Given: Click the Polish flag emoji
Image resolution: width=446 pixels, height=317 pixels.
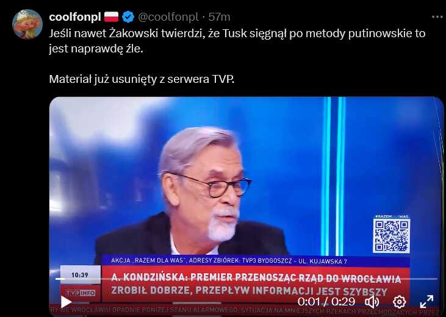Looking at the screenshot, I should 111,17.
